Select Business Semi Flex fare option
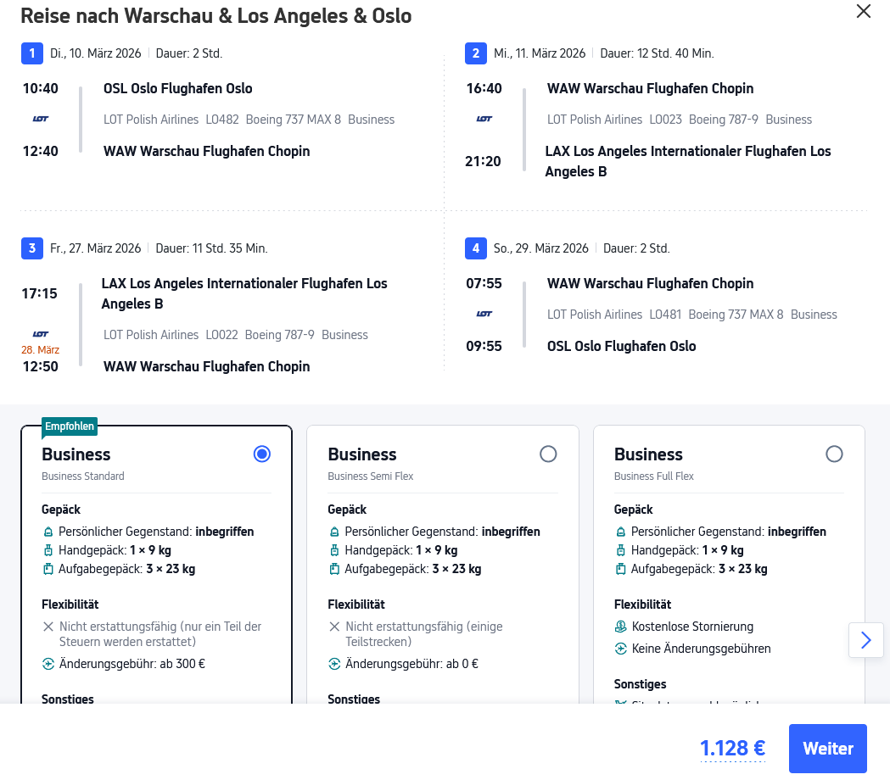This screenshot has width=890, height=780. [548, 454]
